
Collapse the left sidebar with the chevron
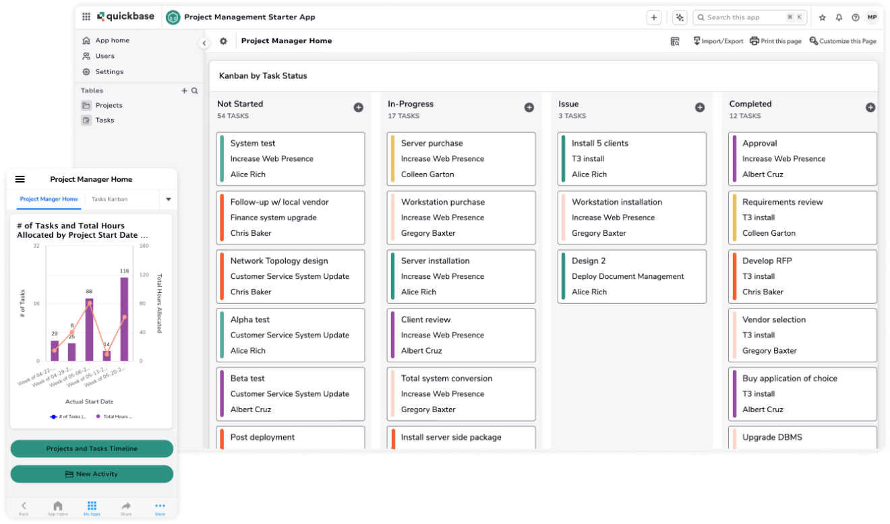pos(204,42)
